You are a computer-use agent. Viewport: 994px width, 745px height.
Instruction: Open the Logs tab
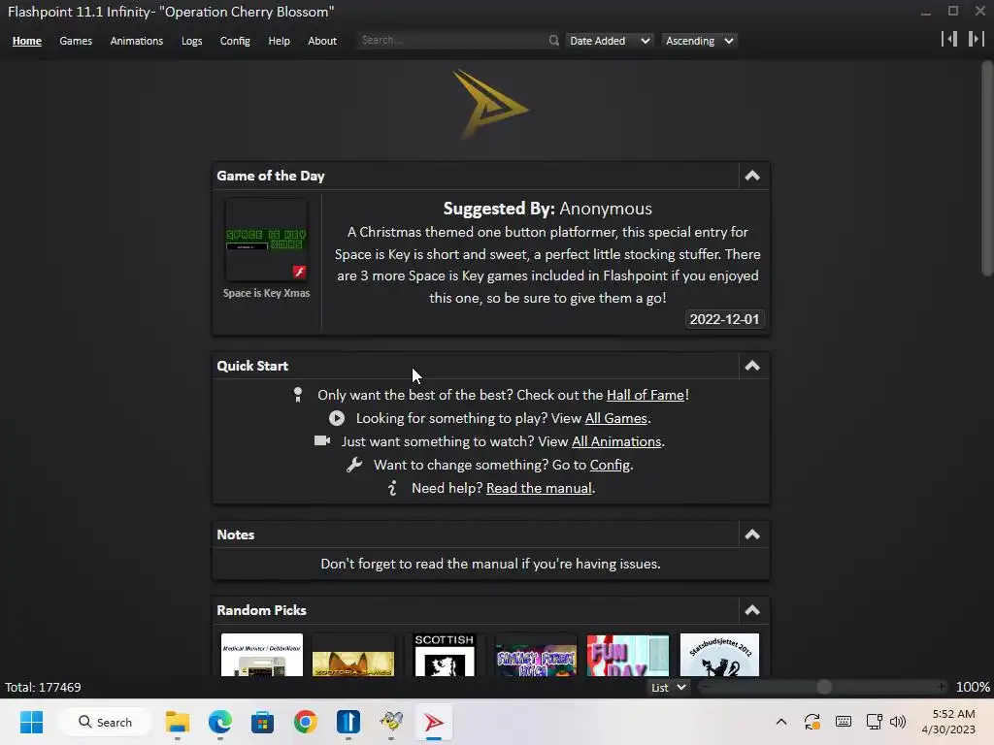[191, 41]
